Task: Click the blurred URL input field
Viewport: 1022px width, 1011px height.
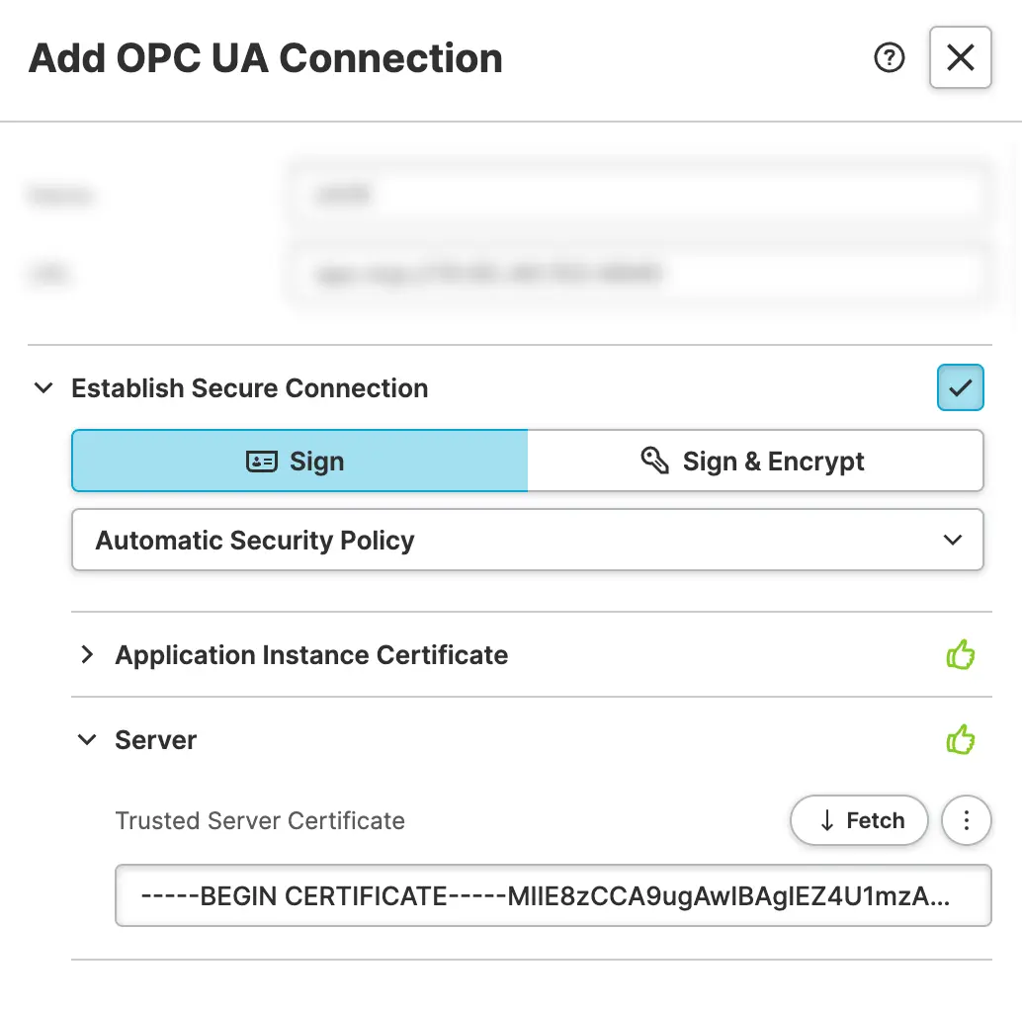Action: [638, 274]
